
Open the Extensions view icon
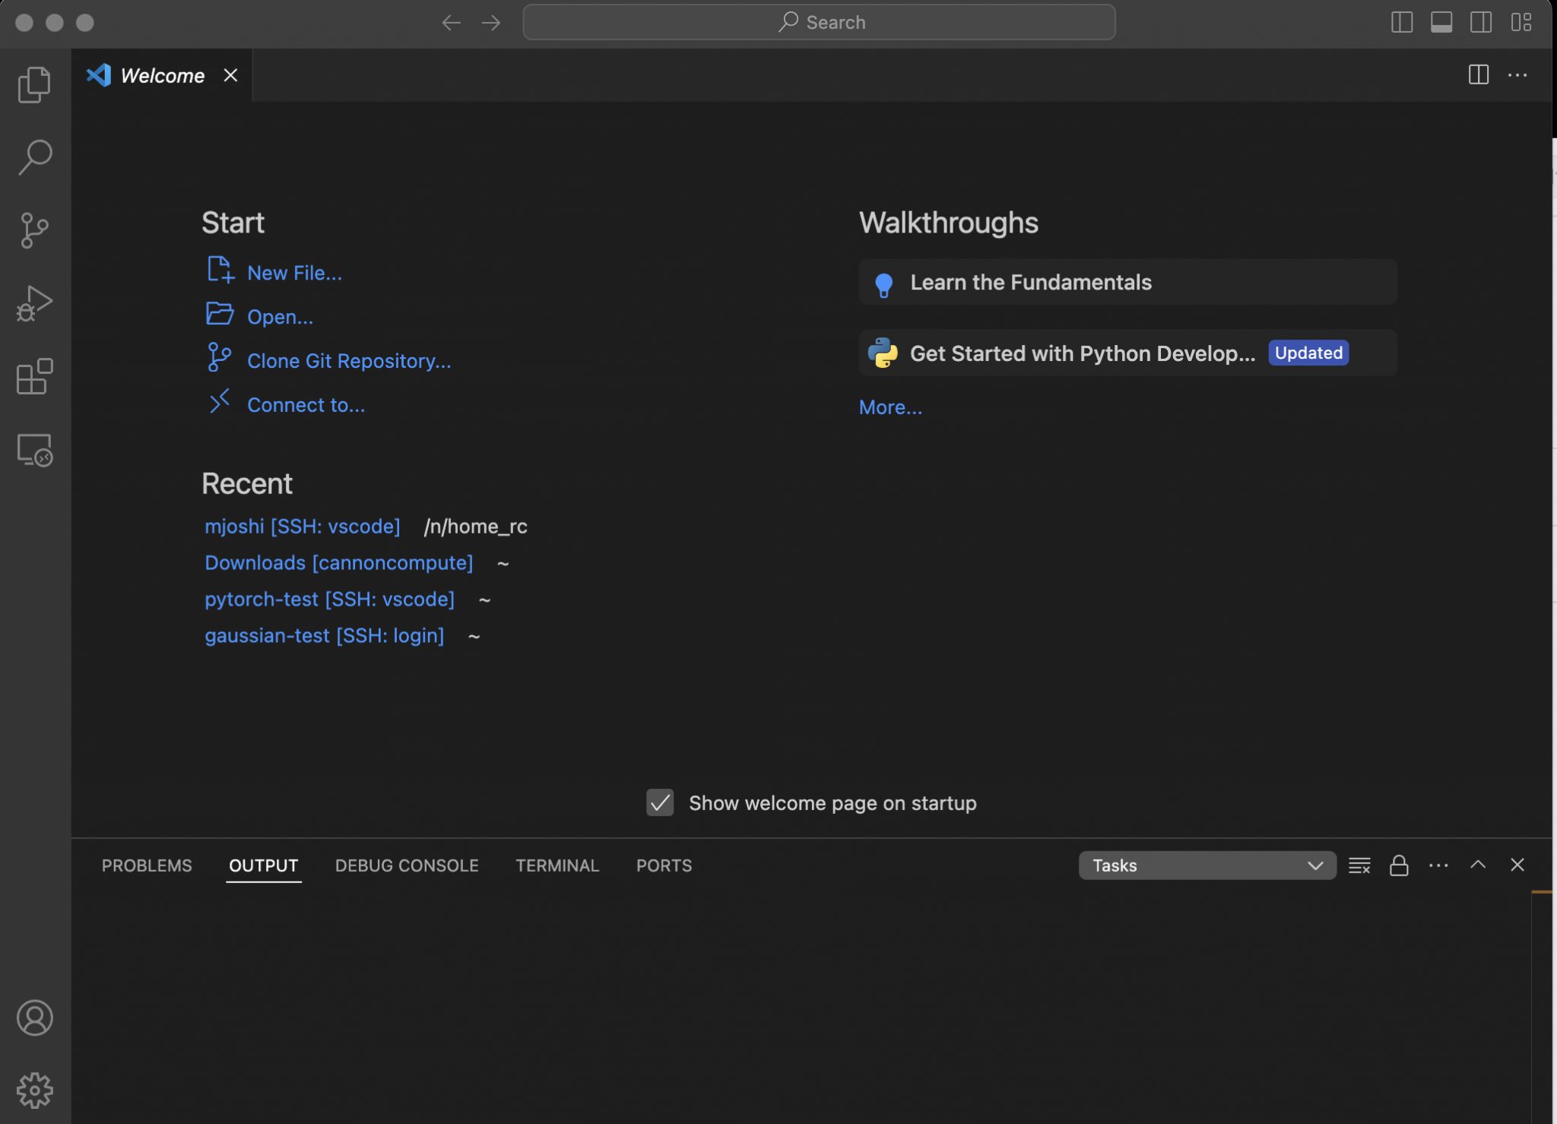click(33, 376)
